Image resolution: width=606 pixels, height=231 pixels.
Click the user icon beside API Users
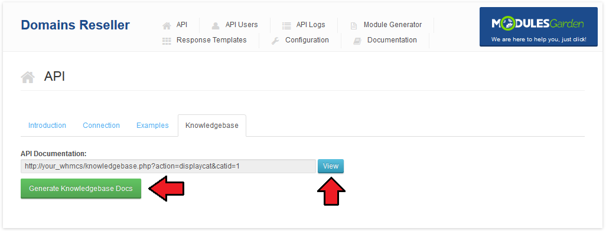click(215, 26)
